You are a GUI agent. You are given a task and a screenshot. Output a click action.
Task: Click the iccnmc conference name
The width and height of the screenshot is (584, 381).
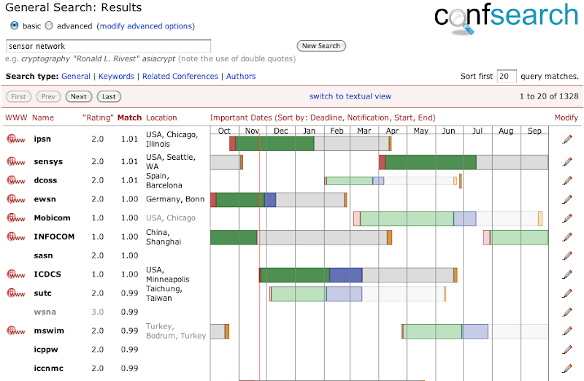point(49,369)
